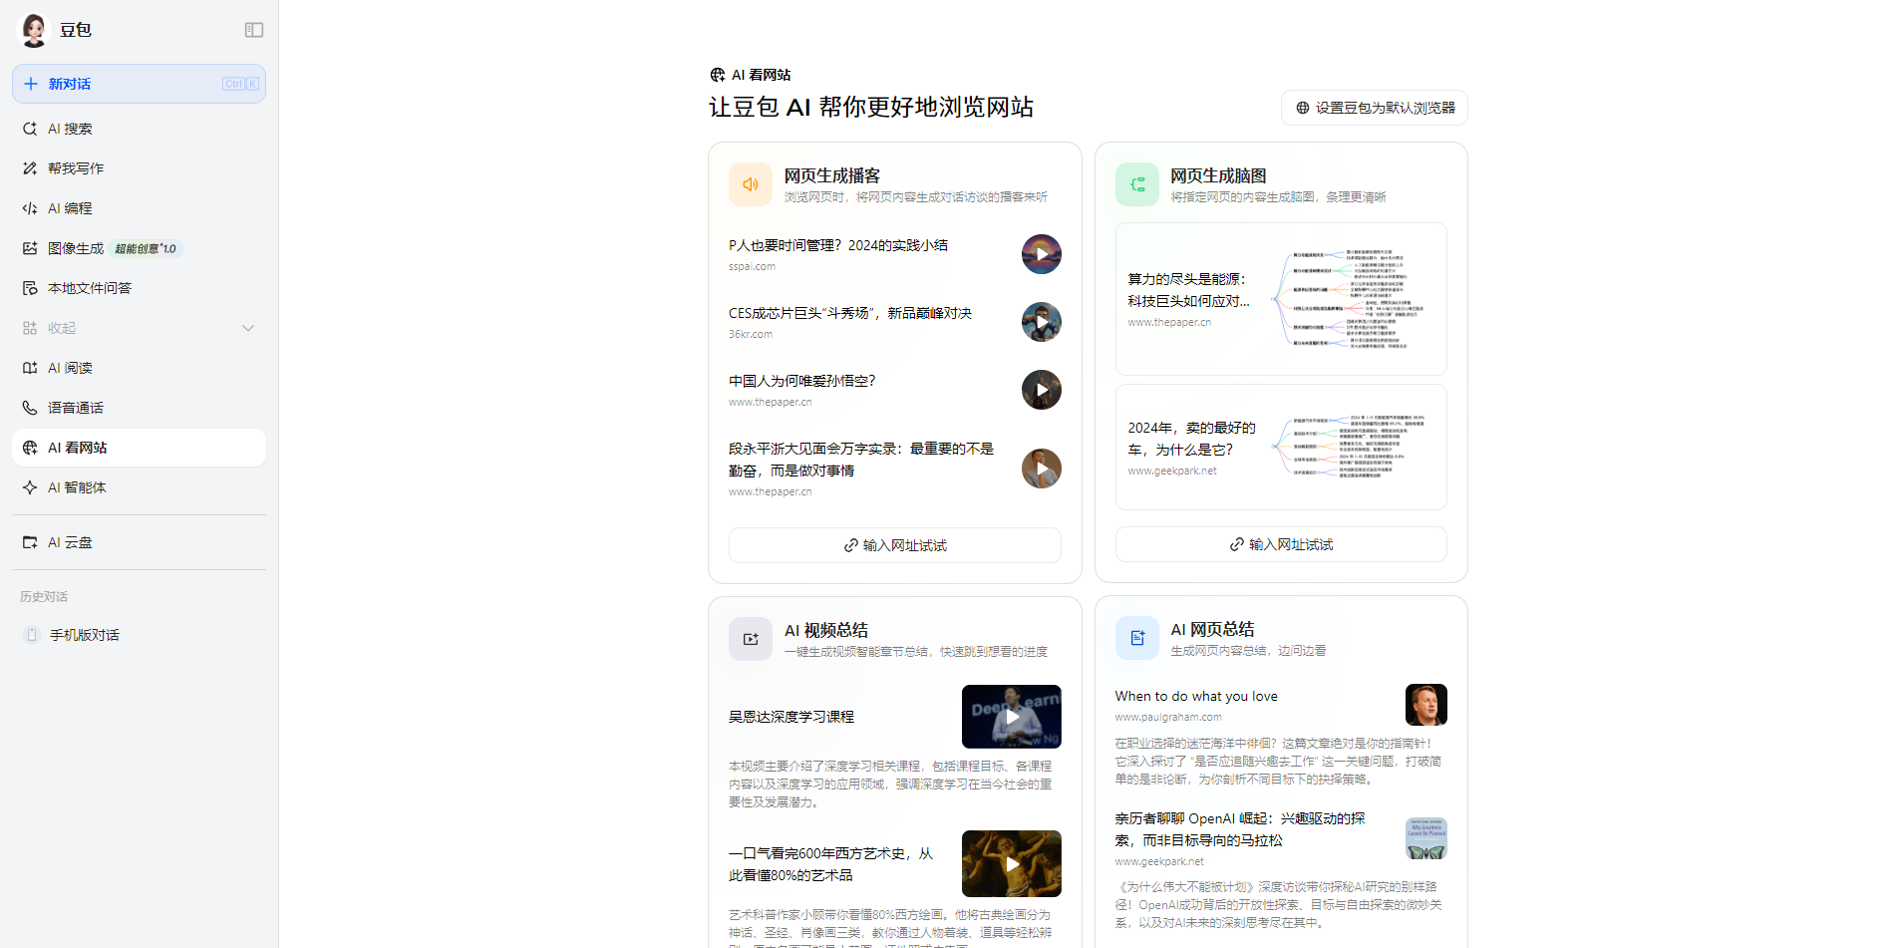Open 中国人为何唯爱孙悟空 article title
Image resolution: width=1894 pixels, height=948 pixels.
802,381
